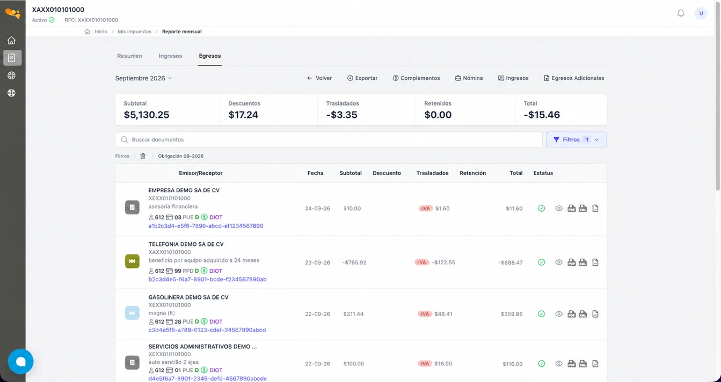Screen dimensions: 721x382
Task: Open the receipt icon in the left sidebar
Action: click(11, 58)
